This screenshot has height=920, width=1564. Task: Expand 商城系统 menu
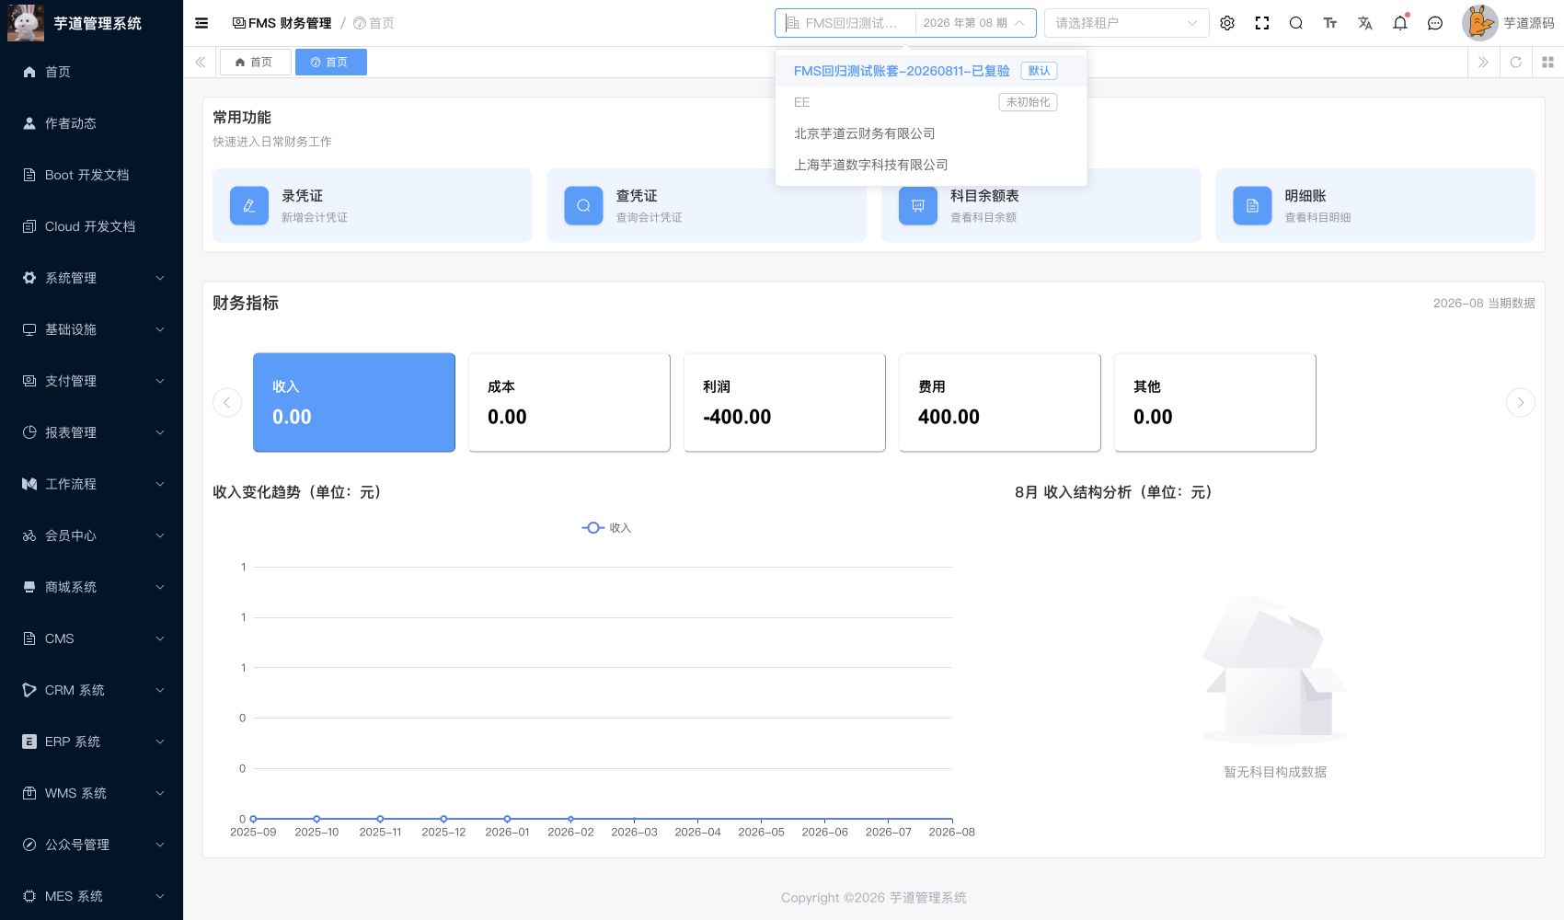coord(91,587)
